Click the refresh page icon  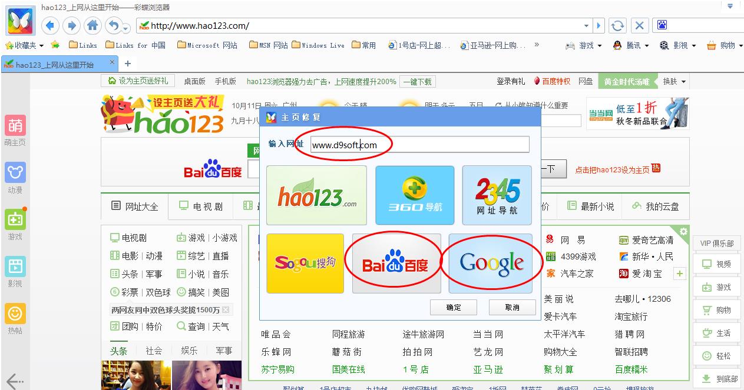coord(617,25)
